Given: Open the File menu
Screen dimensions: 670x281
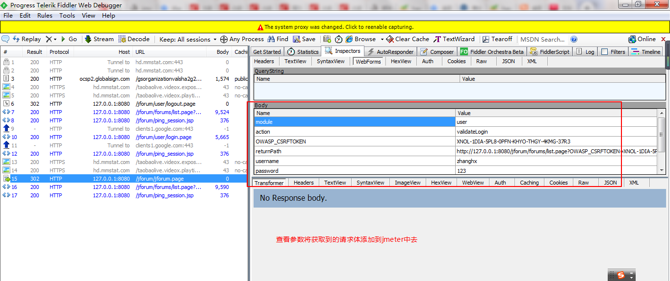Looking at the screenshot, I should click(x=8, y=15).
